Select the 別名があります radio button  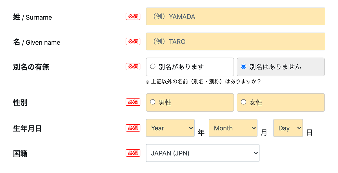[x=152, y=67]
